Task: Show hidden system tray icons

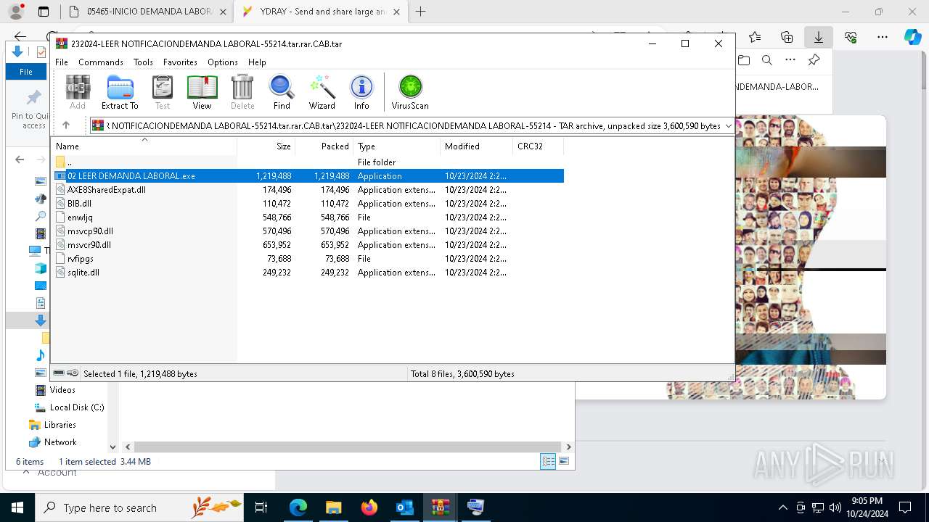Action: [x=782, y=507]
